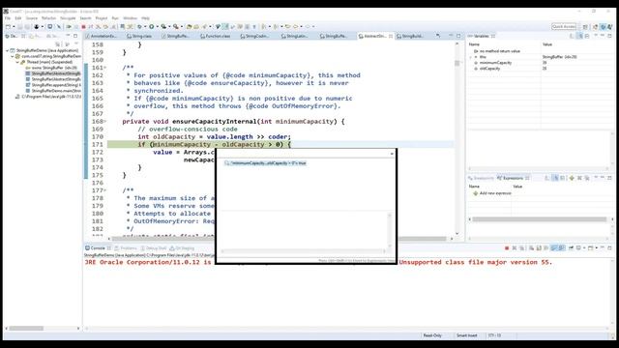619x348 pixels.
Task: Open the Window menu
Action: click(x=130, y=18)
